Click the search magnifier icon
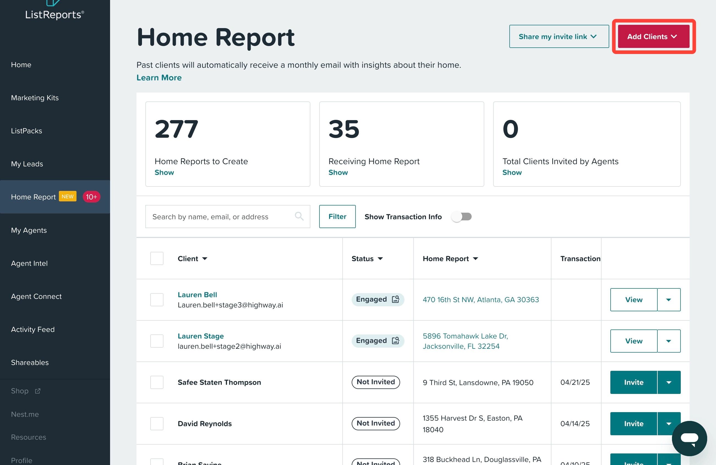 point(299,216)
